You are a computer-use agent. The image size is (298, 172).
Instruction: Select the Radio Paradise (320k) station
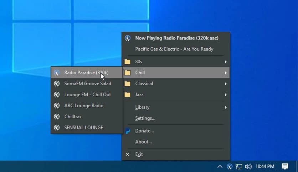coord(86,72)
